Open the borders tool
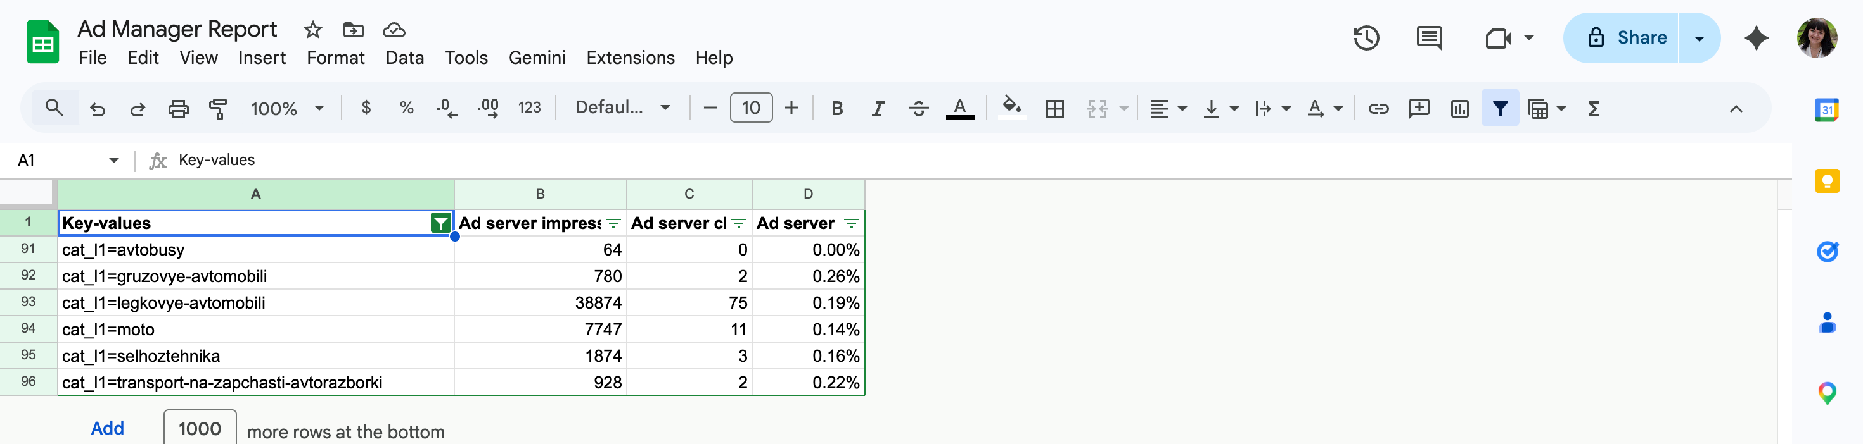Viewport: 1863px width, 444px height. [1054, 109]
